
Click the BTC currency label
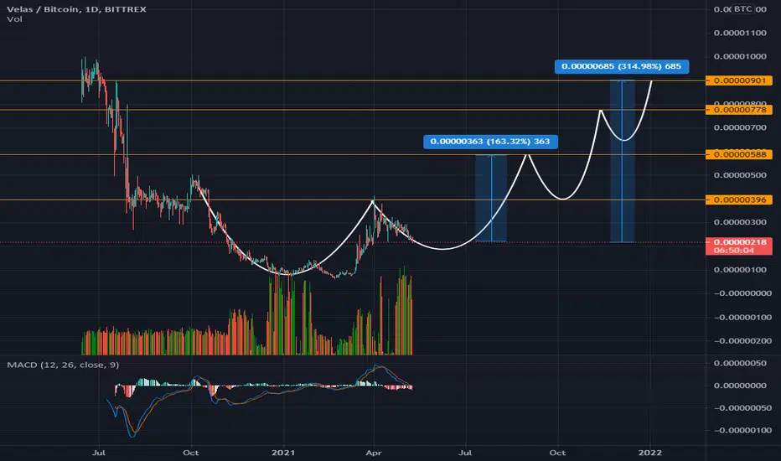(742, 9)
